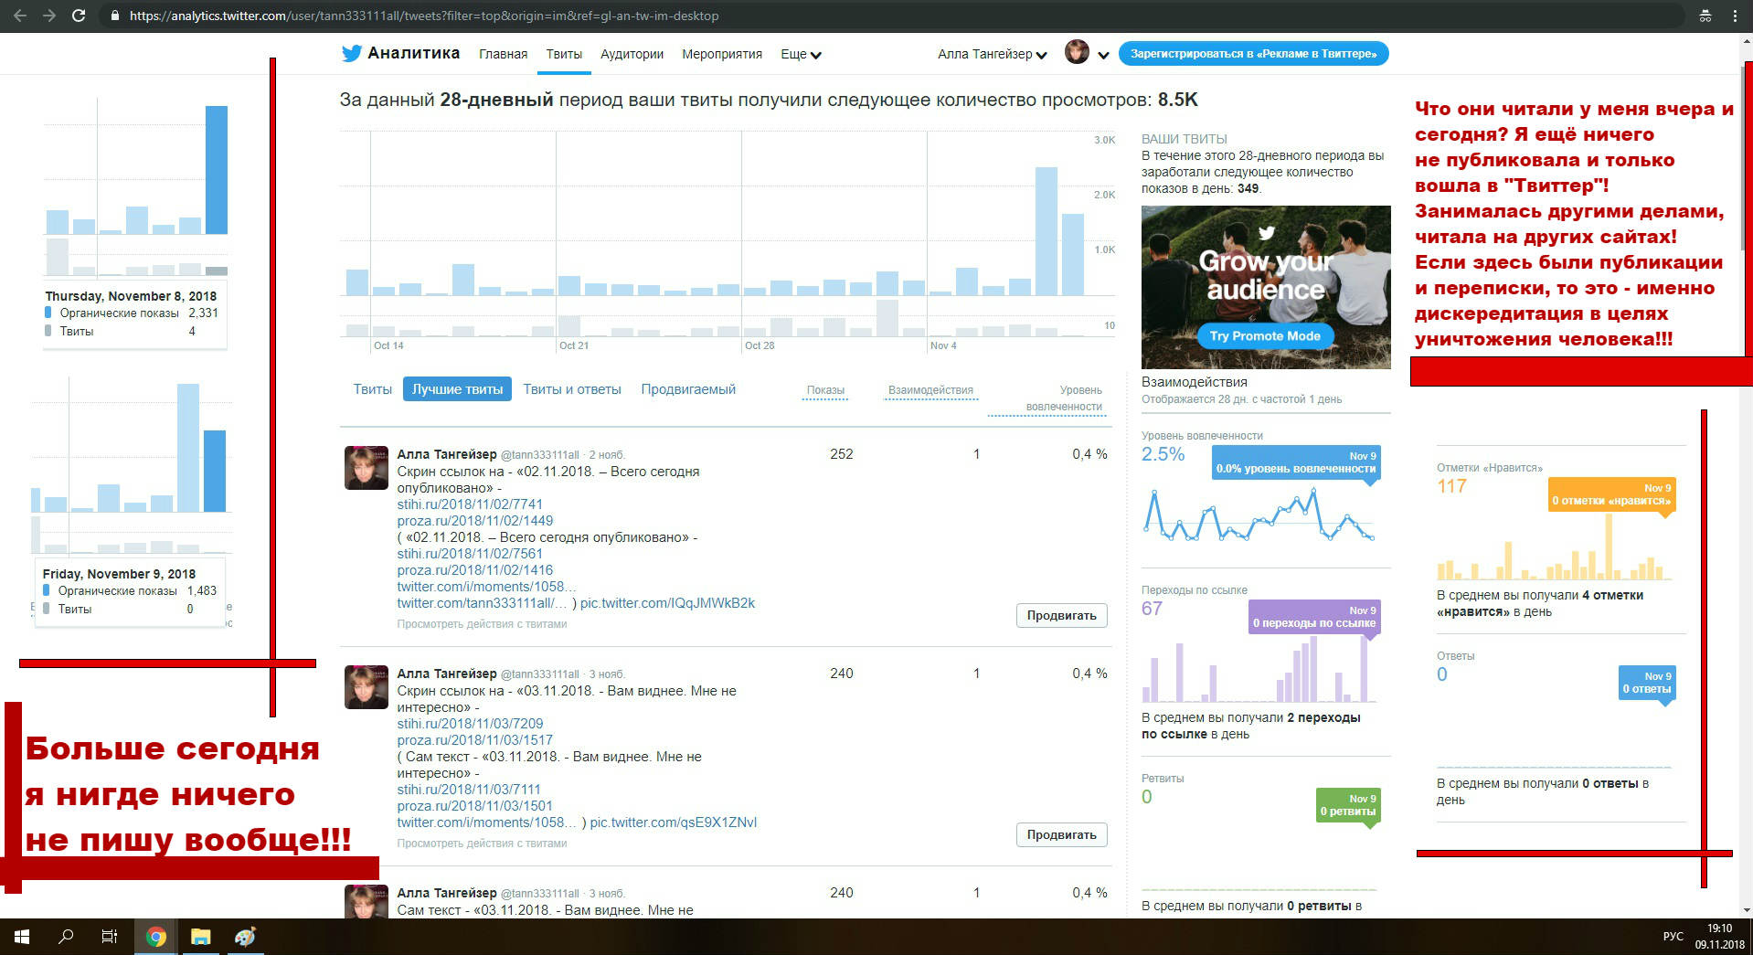Open the Главная tab
The width and height of the screenshot is (1753, 955).
503,54
